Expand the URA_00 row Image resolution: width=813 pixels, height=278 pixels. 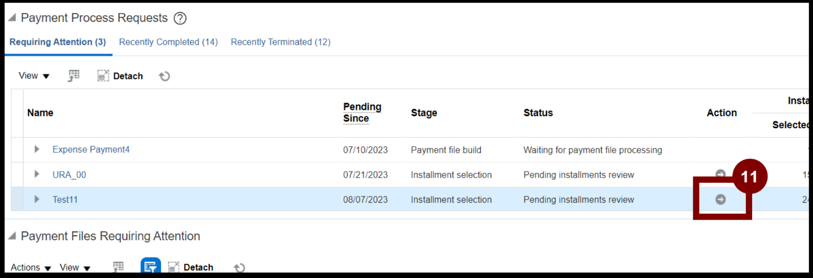(37, 174)
